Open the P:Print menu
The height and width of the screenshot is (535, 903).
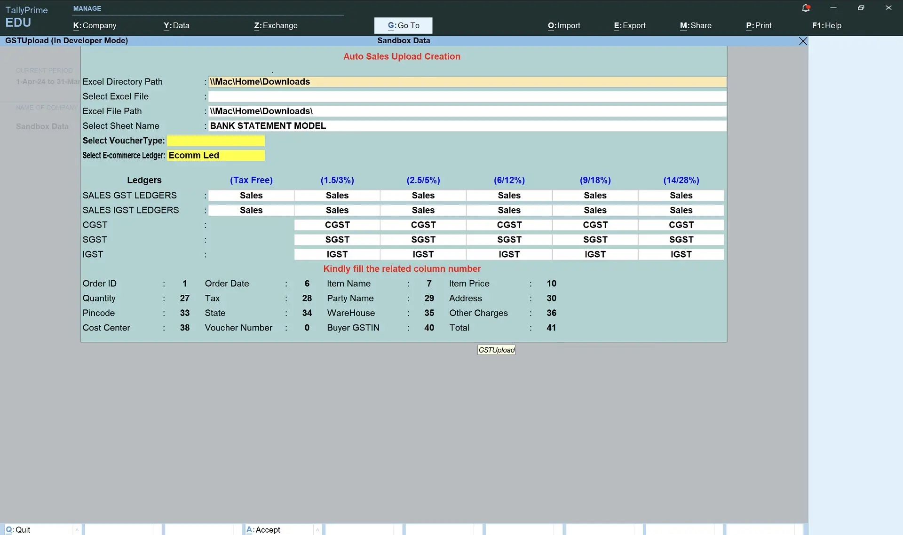pos(758,26)
